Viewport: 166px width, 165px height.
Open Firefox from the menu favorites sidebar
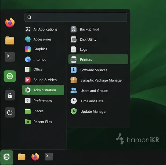pos(10,22)
